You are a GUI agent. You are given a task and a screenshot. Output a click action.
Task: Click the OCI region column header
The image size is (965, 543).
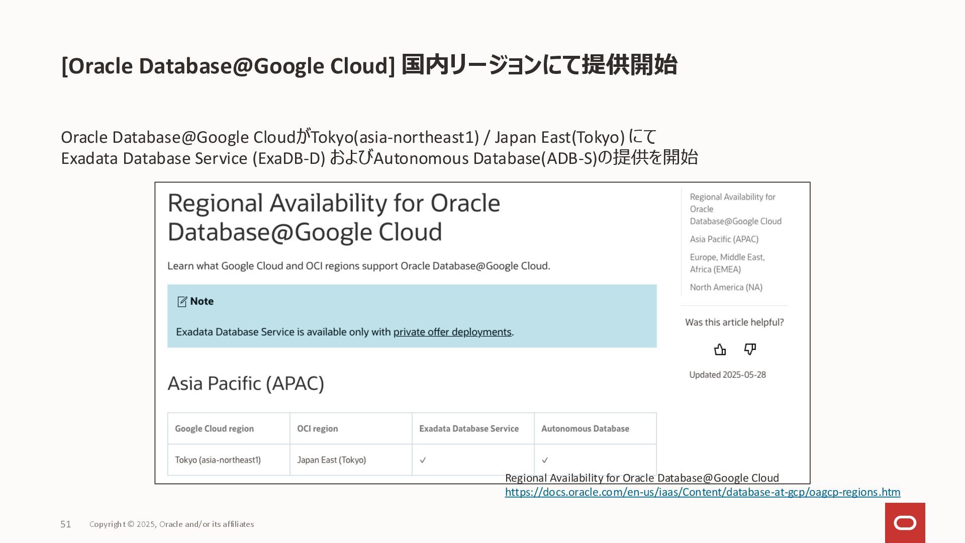pos(317,429)
